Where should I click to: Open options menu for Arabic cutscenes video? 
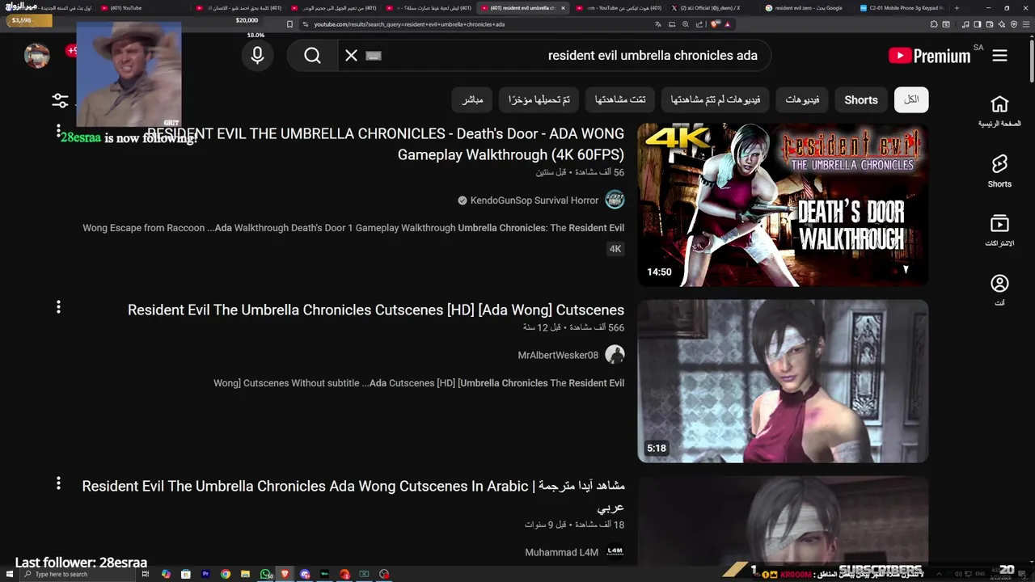(58, 483)
